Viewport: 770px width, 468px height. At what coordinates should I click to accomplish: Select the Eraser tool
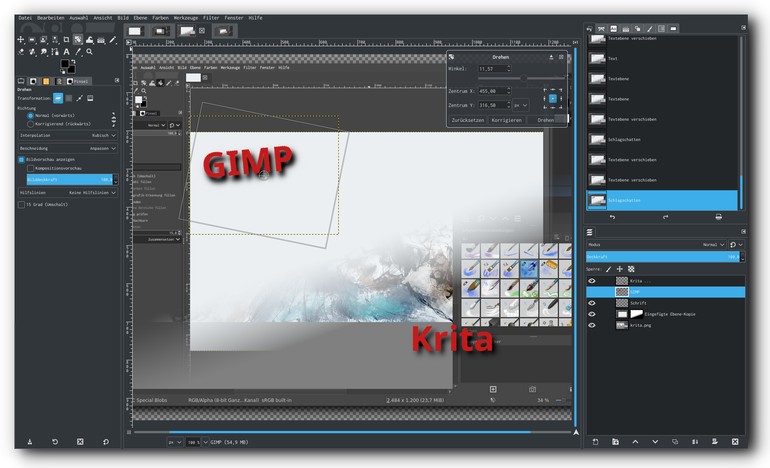point(21,51)
